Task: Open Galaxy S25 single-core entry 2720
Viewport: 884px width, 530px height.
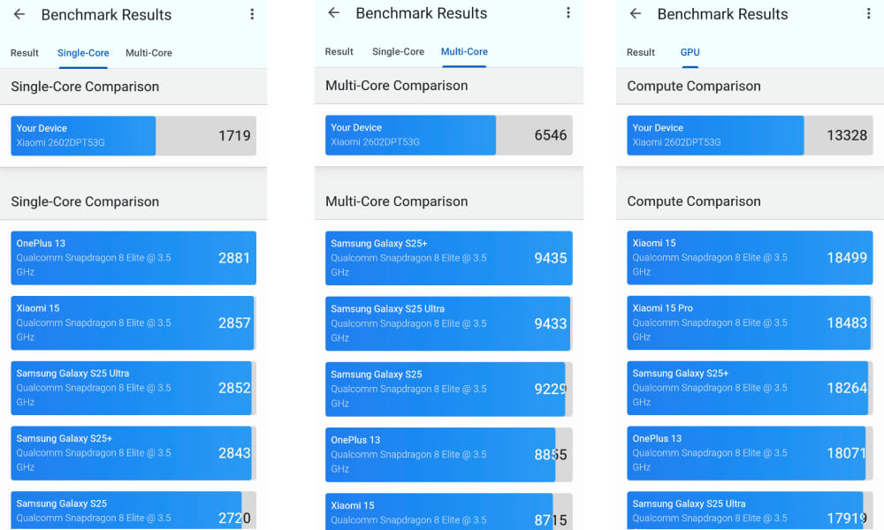Action: [133, 511]
